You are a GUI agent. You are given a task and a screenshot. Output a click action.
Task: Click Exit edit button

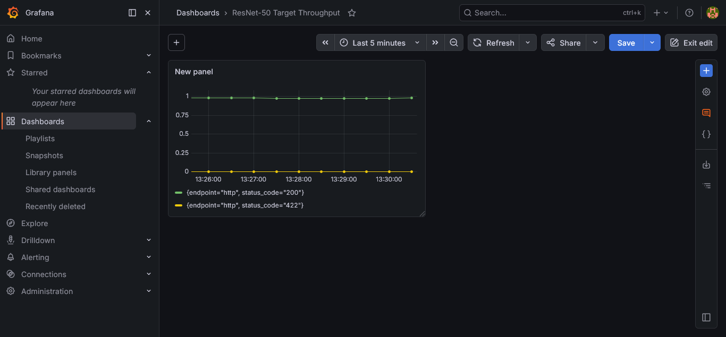(691, 42)
